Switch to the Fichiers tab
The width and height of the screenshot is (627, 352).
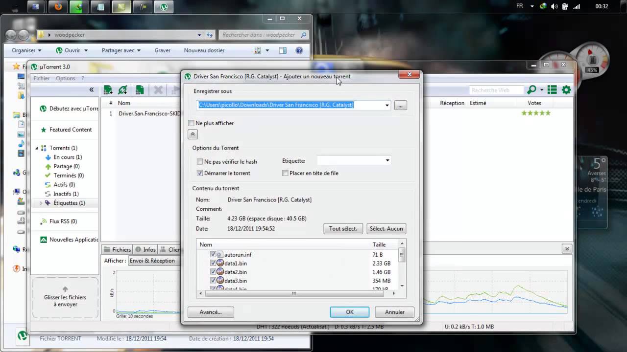117,250
